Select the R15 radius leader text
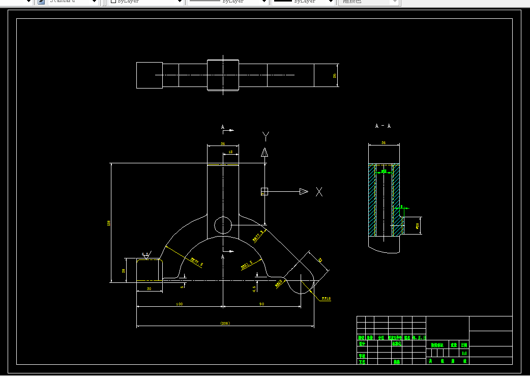 [x=326, y=299]
